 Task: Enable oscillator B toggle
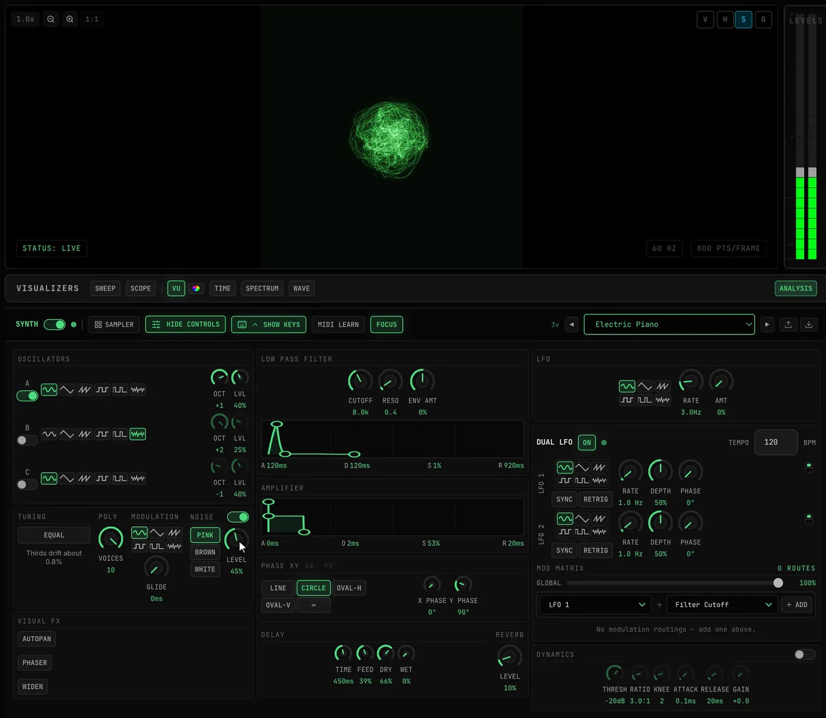pyautogui.click(x=27, y=440)
